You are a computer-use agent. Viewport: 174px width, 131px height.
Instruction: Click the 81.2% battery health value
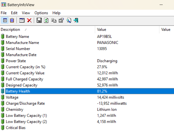(102, 91)
